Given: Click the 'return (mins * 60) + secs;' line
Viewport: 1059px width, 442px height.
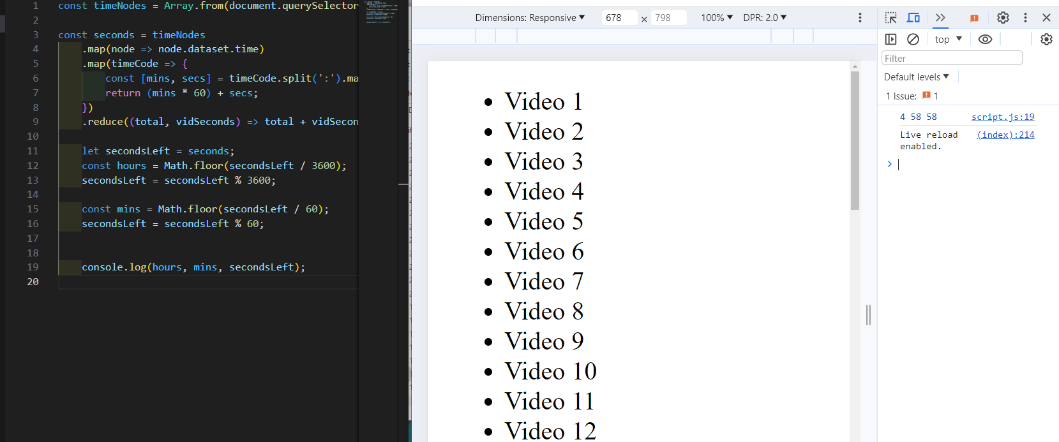Looking at the screenshot, I should pyautogui.click(x=181, y=93).
